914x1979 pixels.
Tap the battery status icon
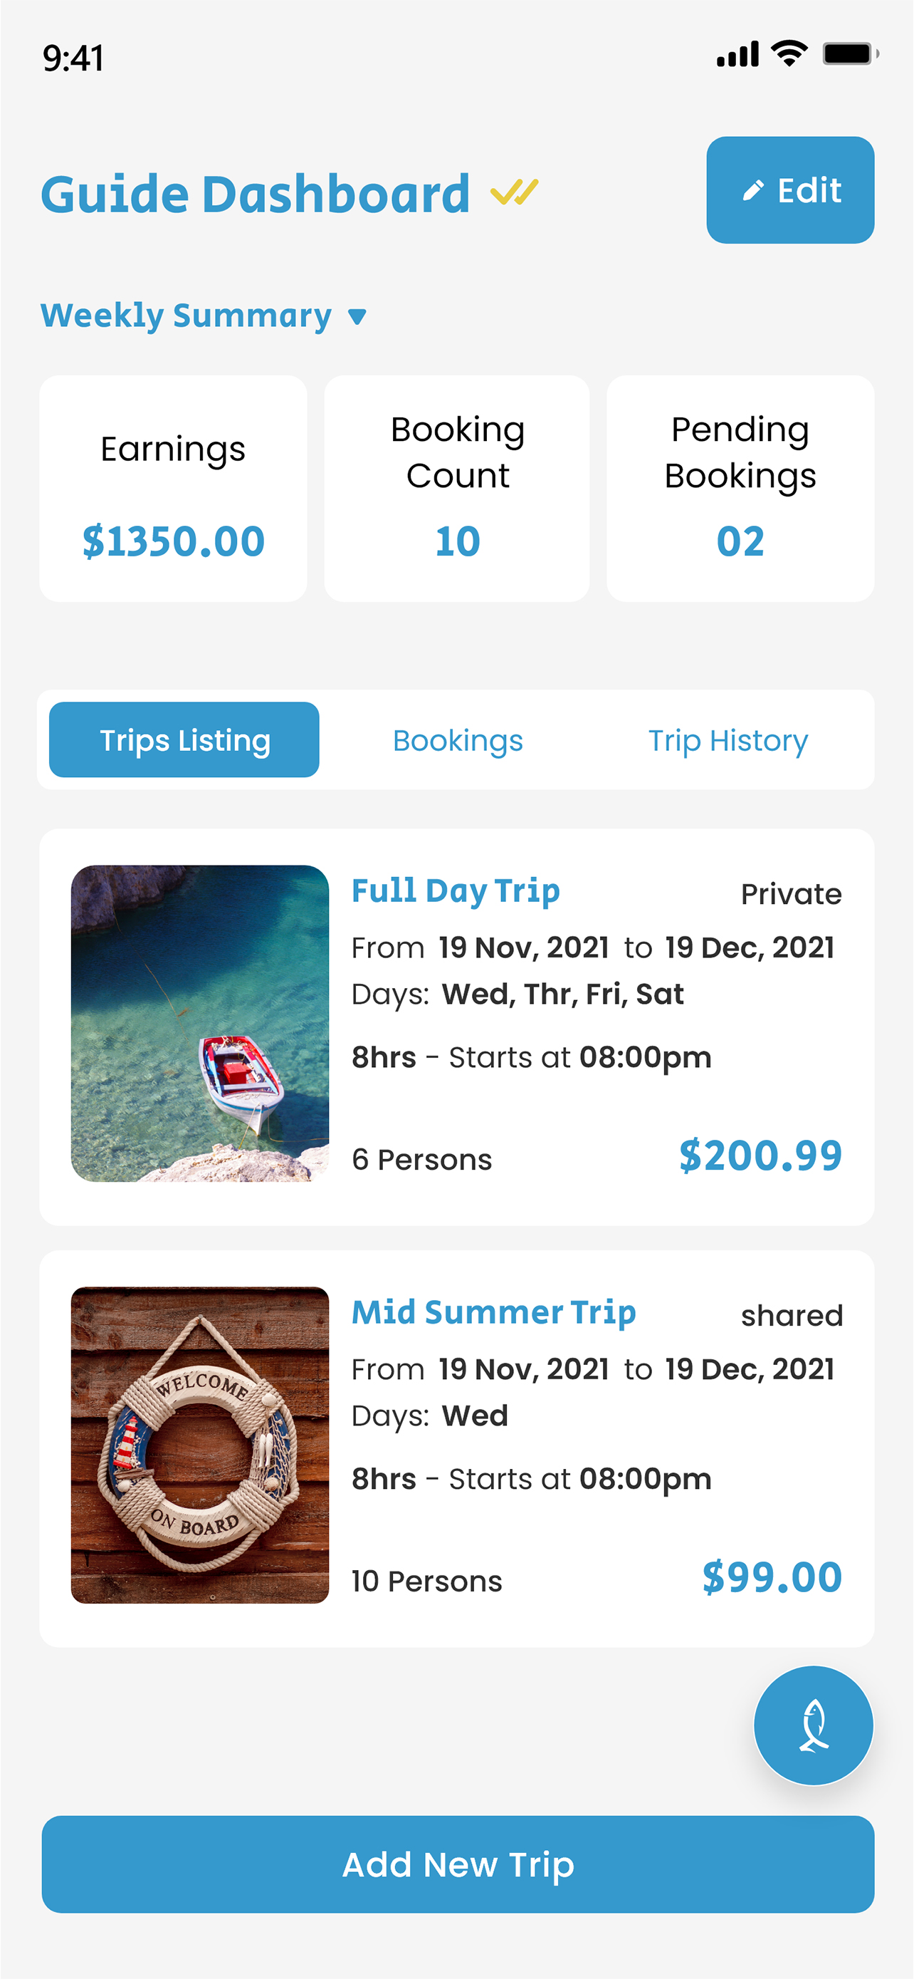coord(849,53)
